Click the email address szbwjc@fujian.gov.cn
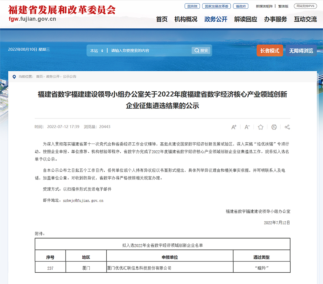This screenshot has width=323, height=284. point(83,201)
